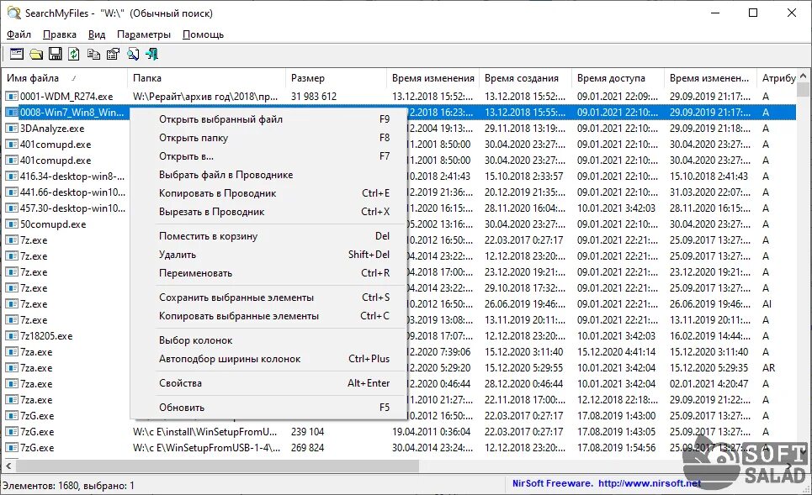Sort by the Имя файла column header
812x495 pixels.
pyautogui.click(x=64, y=78)
